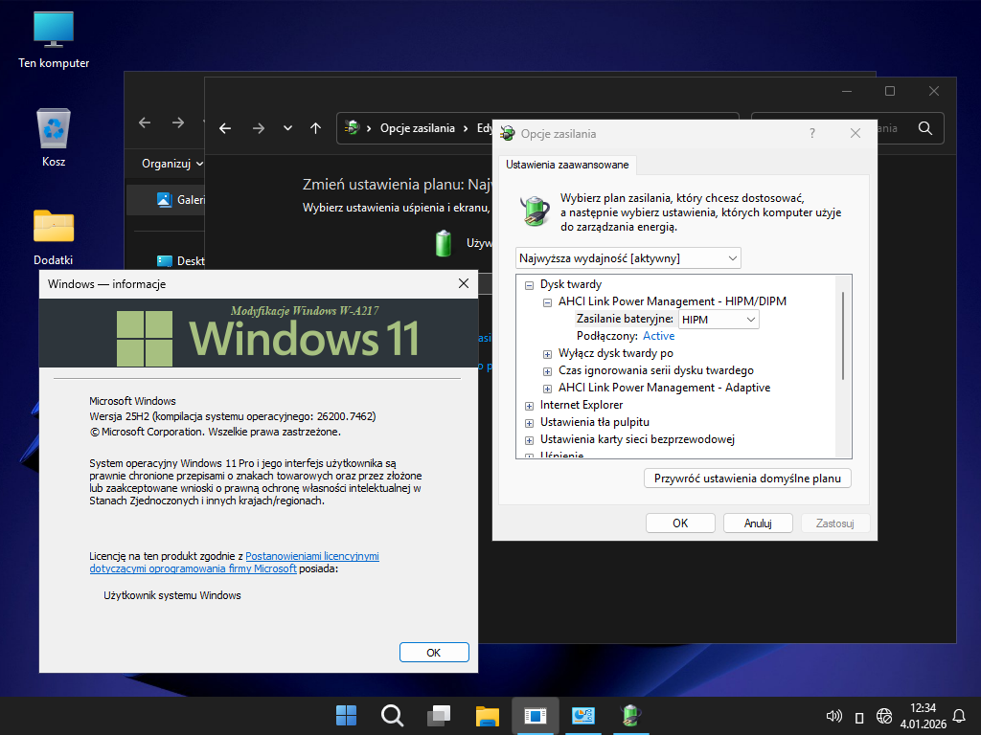Image resolution: width=981 pixels, height=735 pixels.
Task: Click the notification bell in the tray
Action: point(959,716)
